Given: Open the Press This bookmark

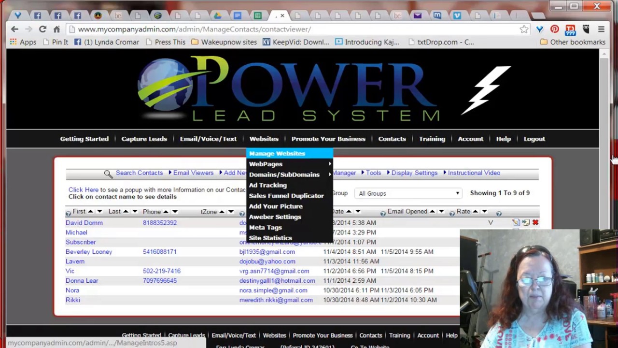Looking at the screenshot, I should [165, 42].
